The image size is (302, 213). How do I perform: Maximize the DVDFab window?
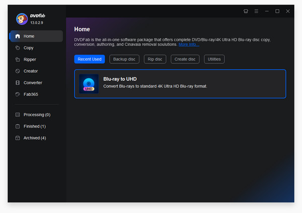click(x=277, y=12)
